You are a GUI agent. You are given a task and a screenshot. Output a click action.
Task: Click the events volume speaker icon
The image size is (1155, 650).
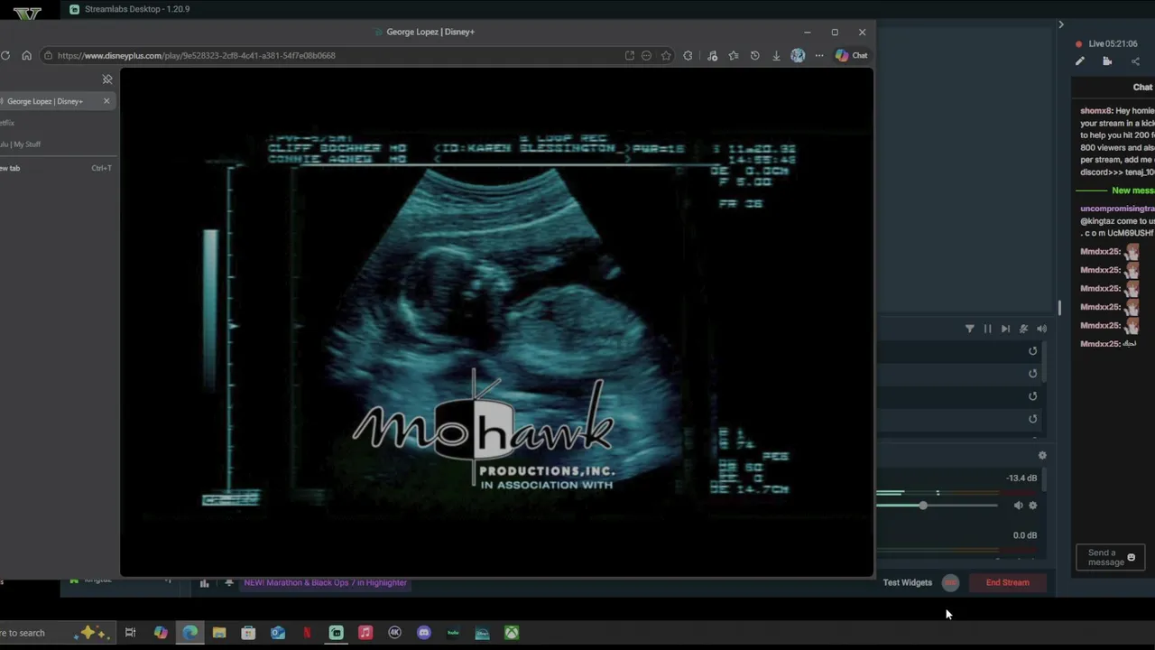[x=1042, y=330]
